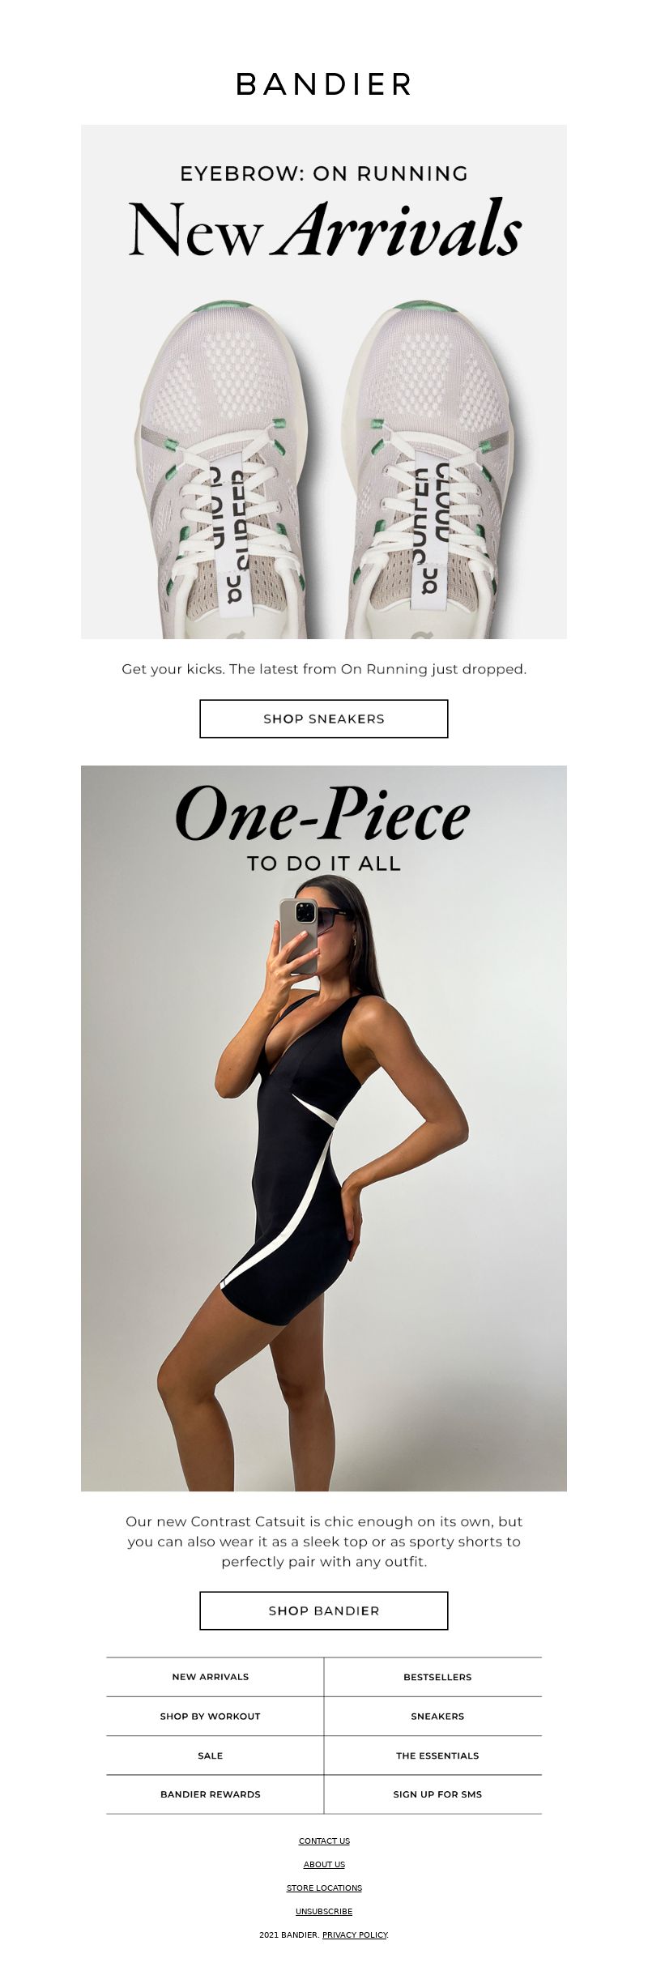Screen dimensions: 648x1975
Task: Open THE ESSENTIALS navigation link
Action: coord(437,1755)
